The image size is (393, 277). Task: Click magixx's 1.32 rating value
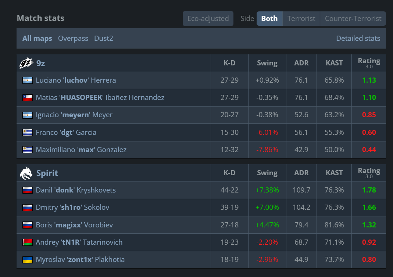[369, 225]
